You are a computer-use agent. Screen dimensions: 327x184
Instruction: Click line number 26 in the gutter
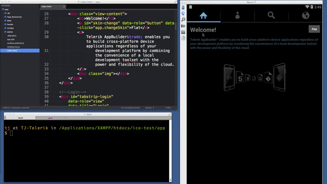(x=46, y=14)
